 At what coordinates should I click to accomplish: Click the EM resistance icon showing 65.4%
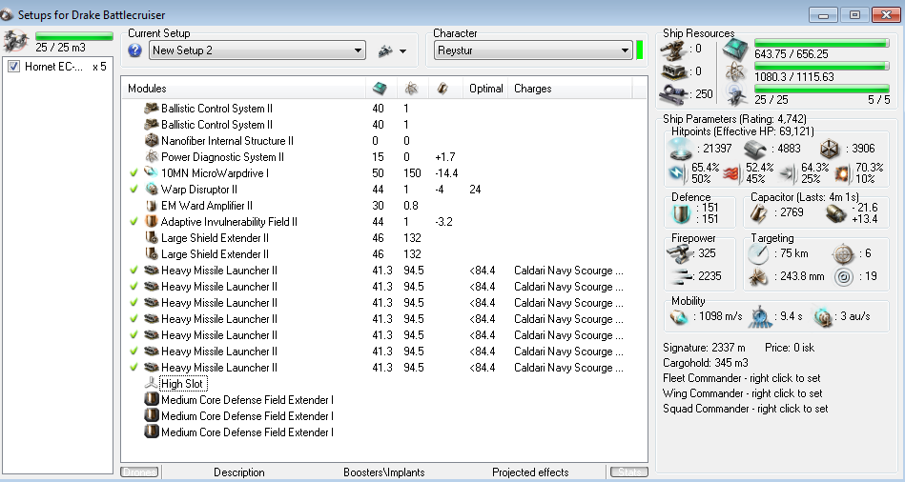(678, 173)
